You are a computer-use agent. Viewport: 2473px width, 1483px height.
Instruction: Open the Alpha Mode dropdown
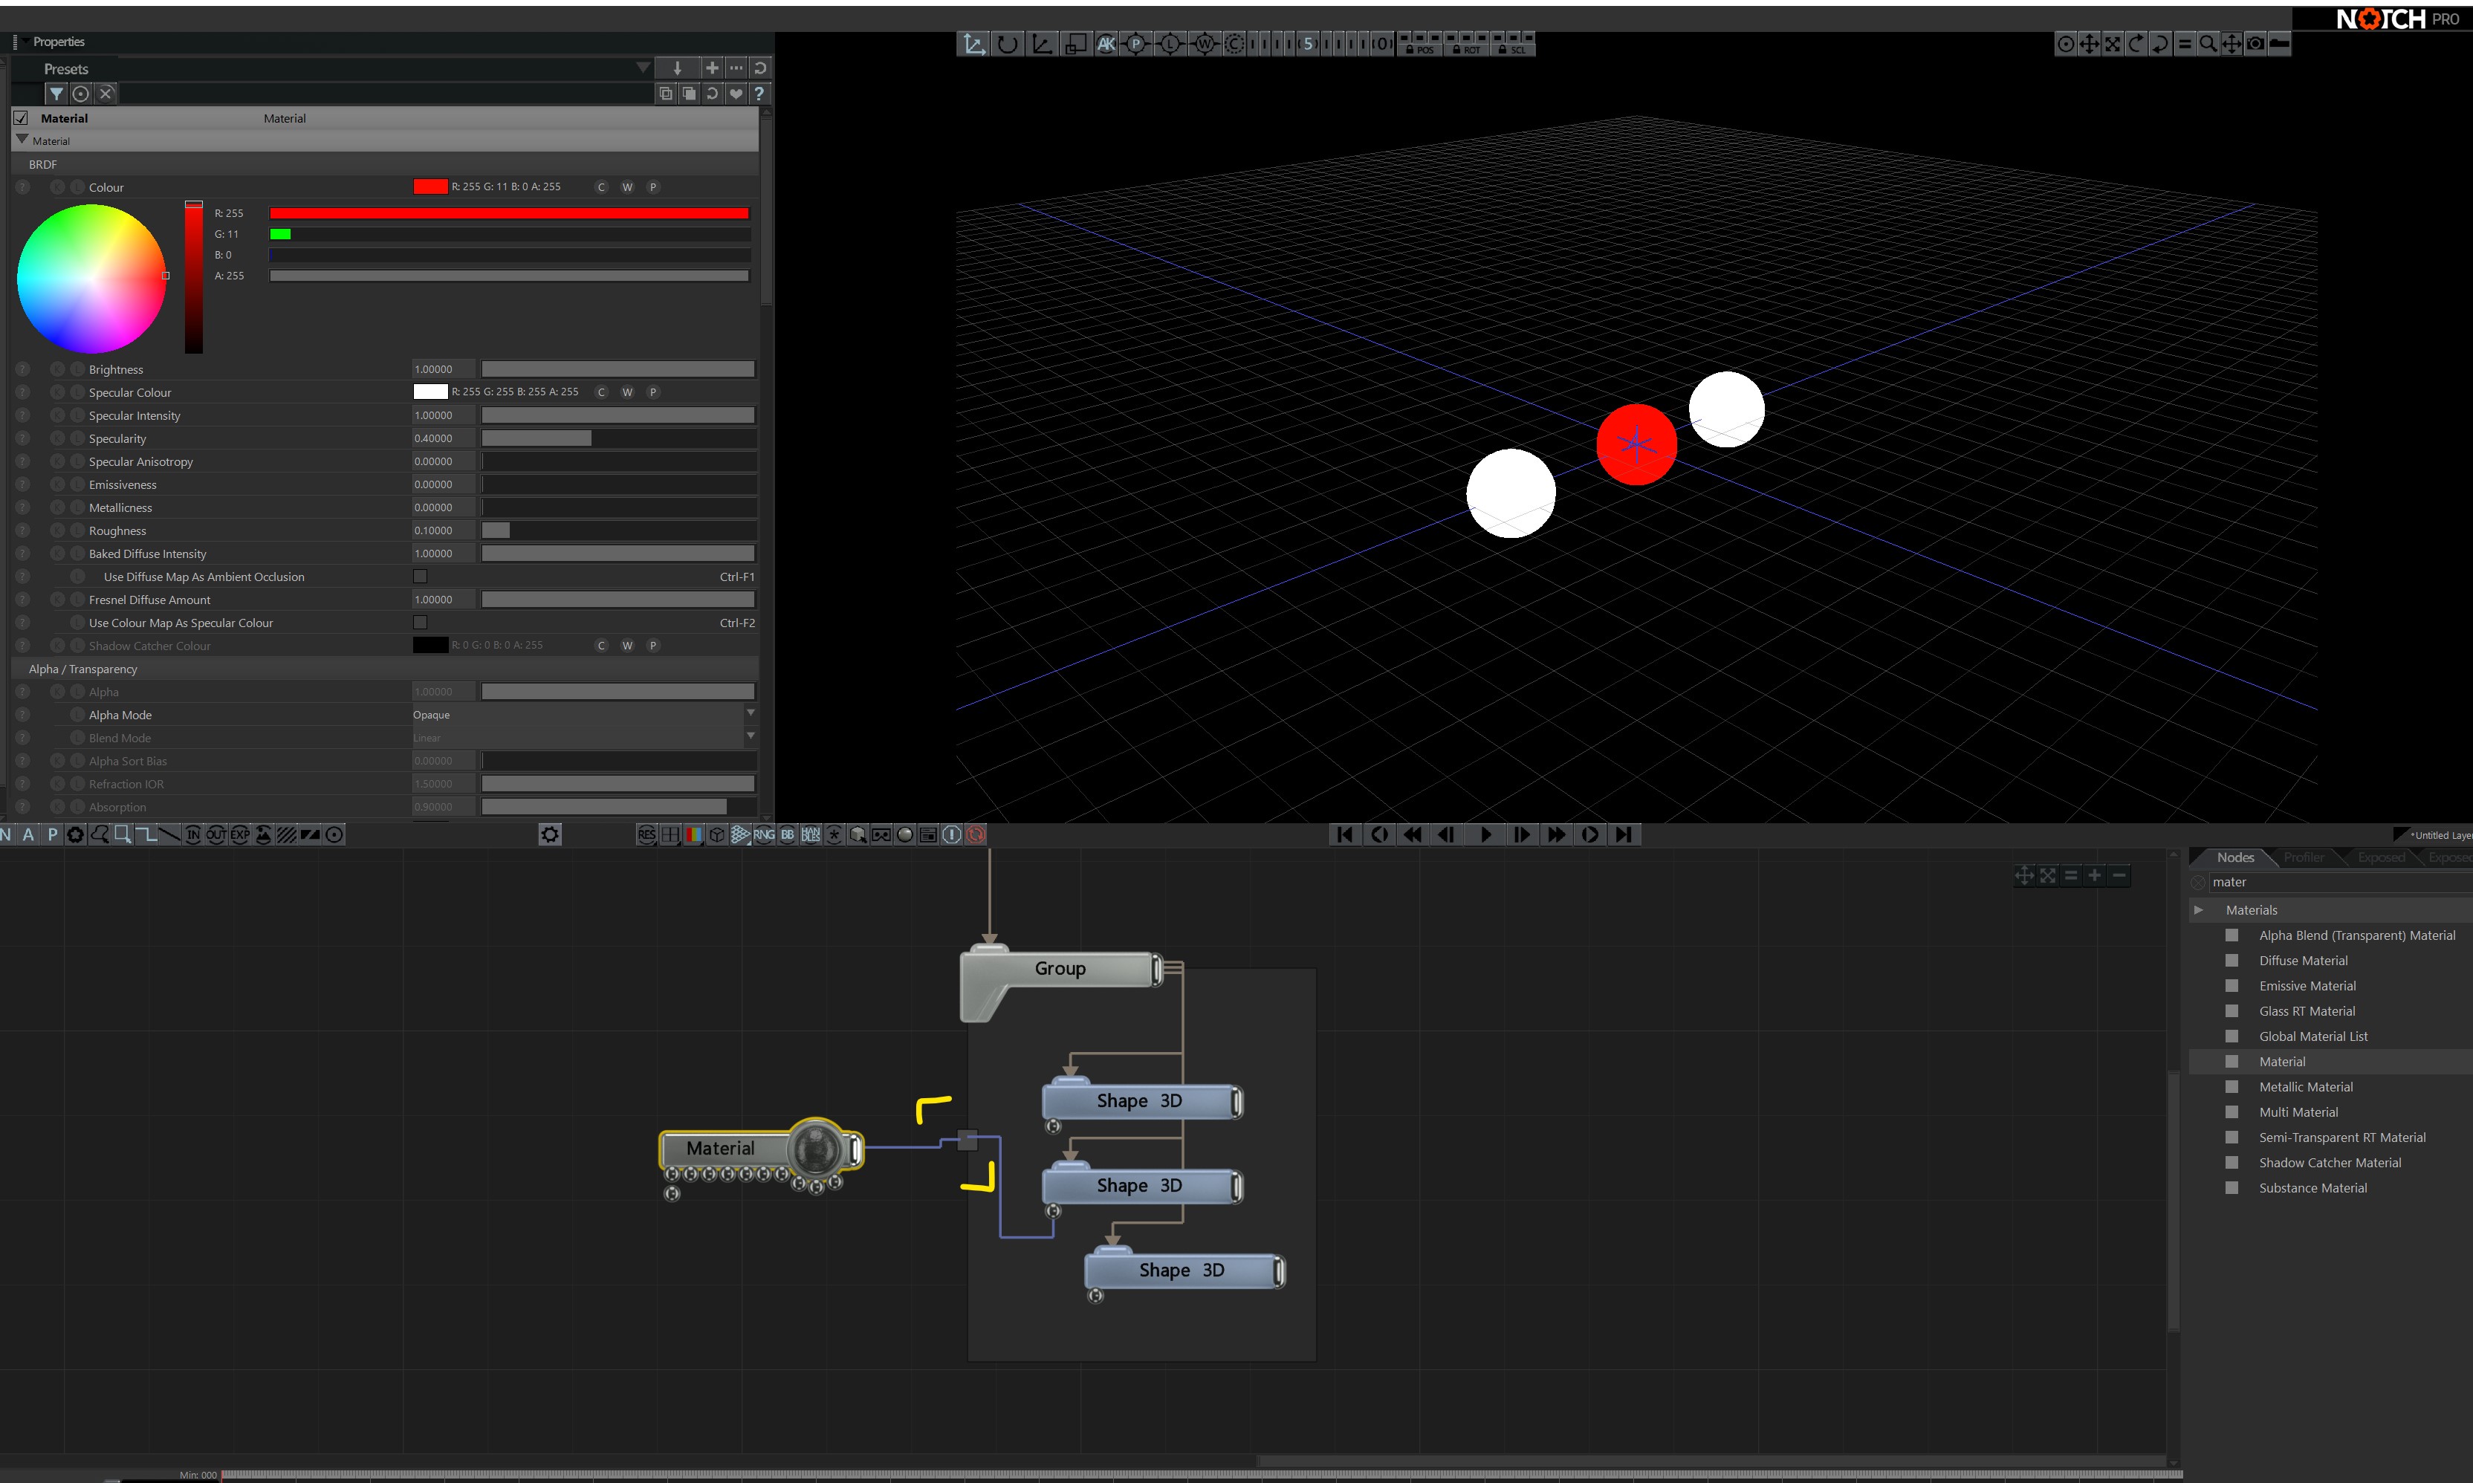coord(751,713)
